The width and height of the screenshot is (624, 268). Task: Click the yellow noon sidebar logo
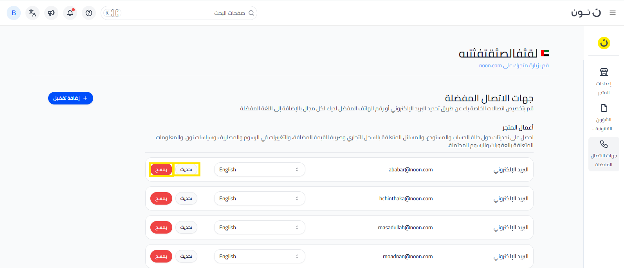pyautogui.click(x=604, y=43)
